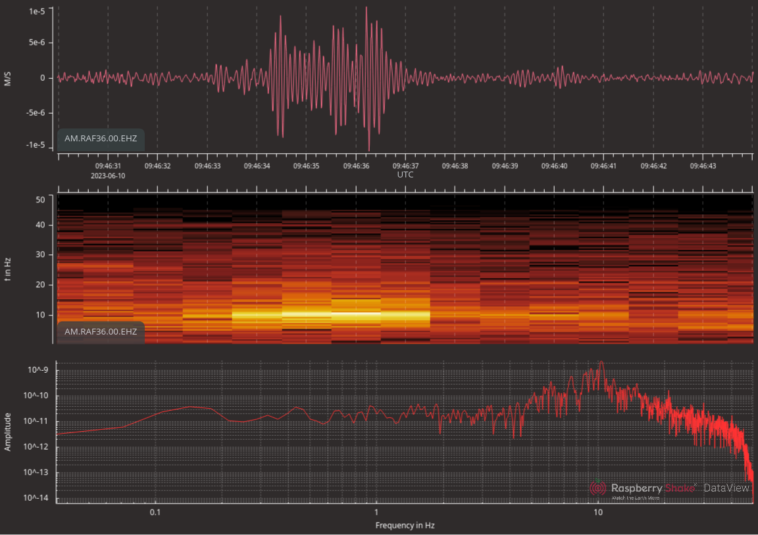Screen dimensions: 758x535
Task: Click the 10^-13 amplitude axis label
Action: pos(36,472)
